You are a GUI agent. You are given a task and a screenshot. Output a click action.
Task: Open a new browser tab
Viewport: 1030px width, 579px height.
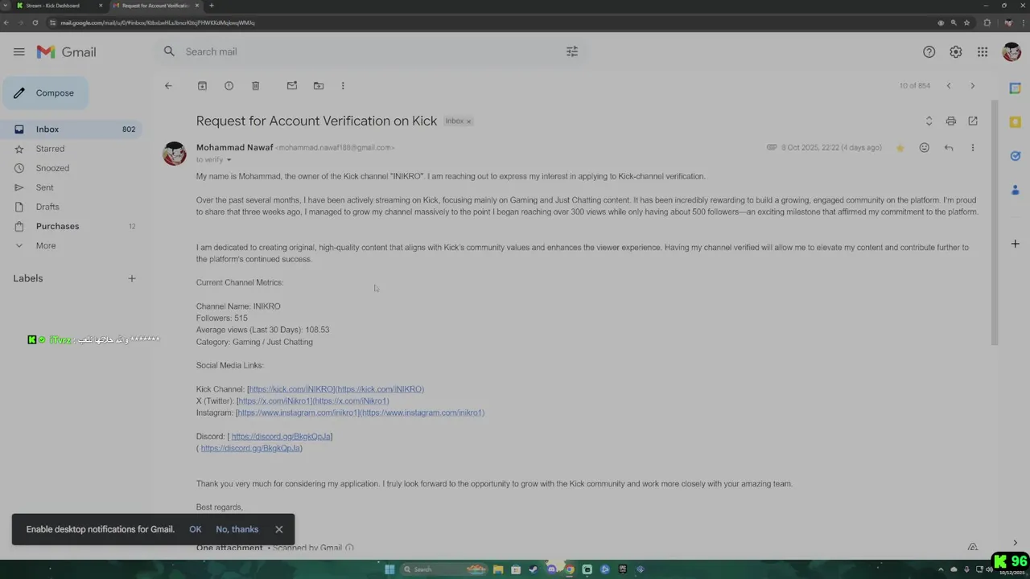coord(212,6)
